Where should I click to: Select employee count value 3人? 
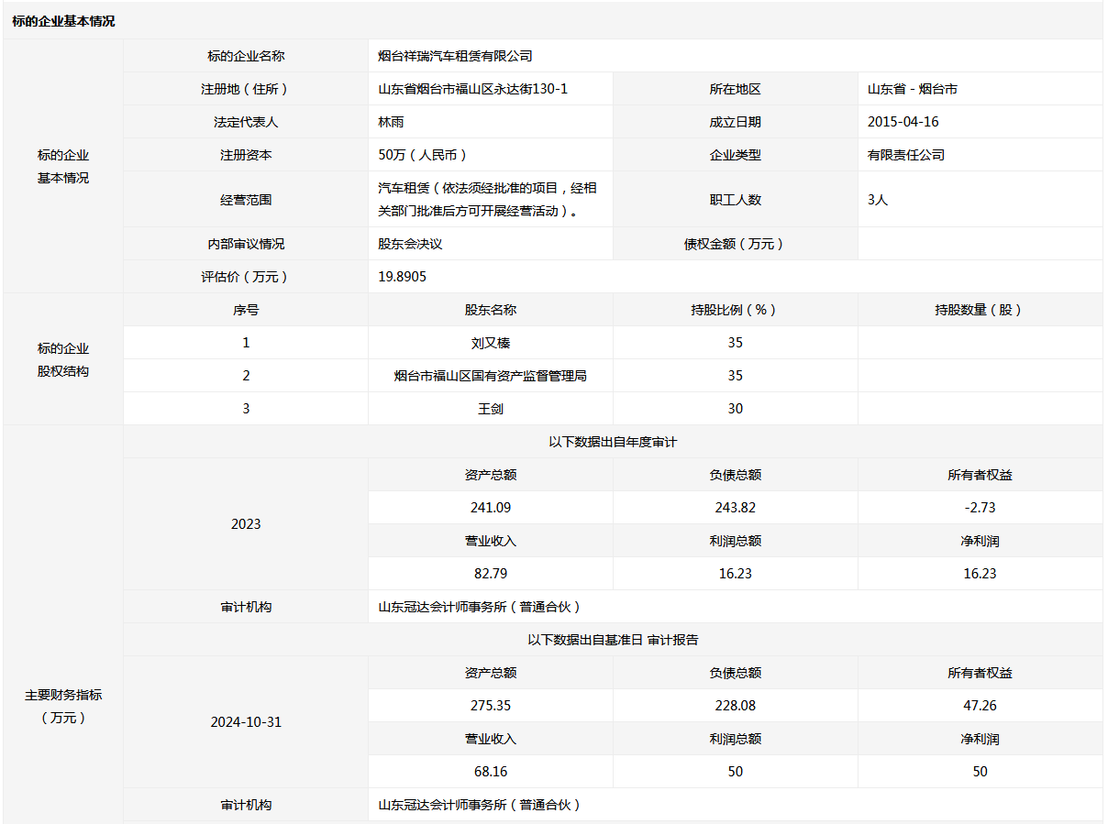click(878, 199)
